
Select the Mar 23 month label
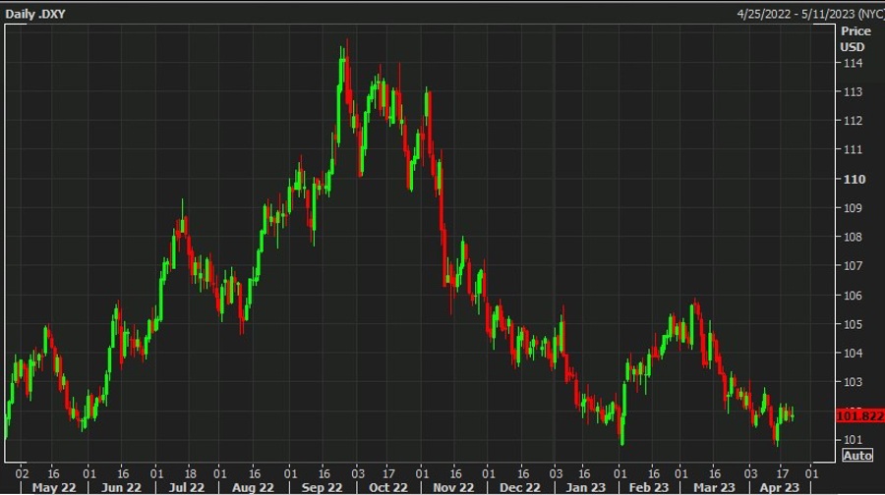tap(714, 486)
